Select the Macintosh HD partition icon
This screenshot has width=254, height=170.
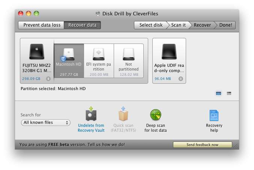(x=69, y=54)
